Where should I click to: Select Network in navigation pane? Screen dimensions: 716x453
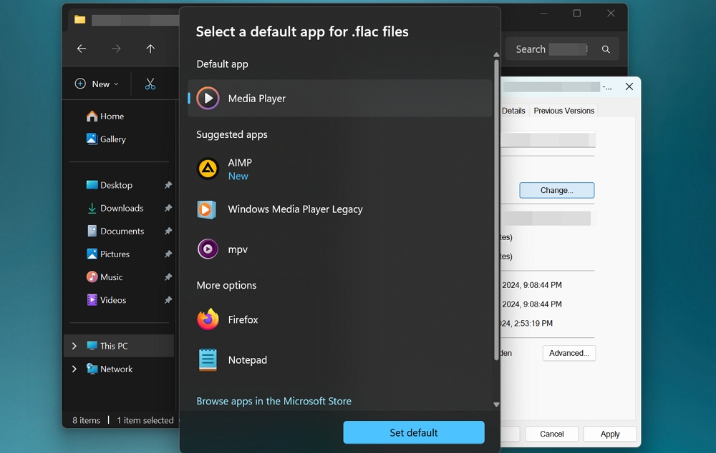109,369
